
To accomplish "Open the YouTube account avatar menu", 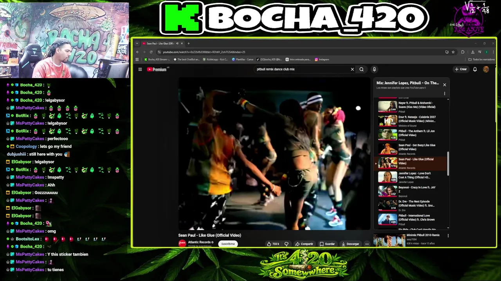I will tap(486, 69).
